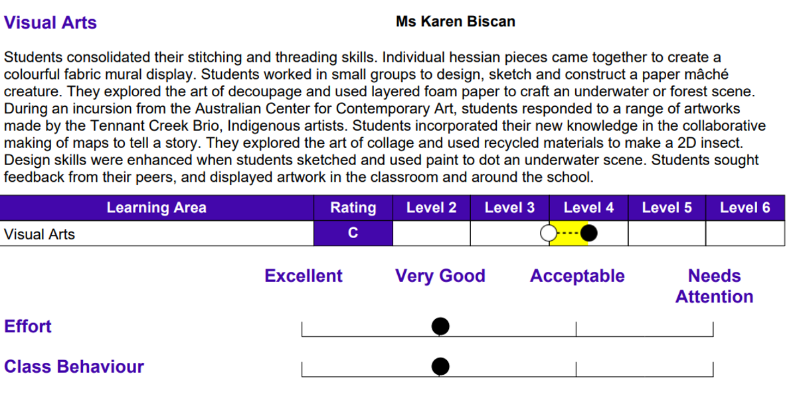The image size is (797, 394).
Task: Click the black dot on Effort scale
Action: click(440, 326)
